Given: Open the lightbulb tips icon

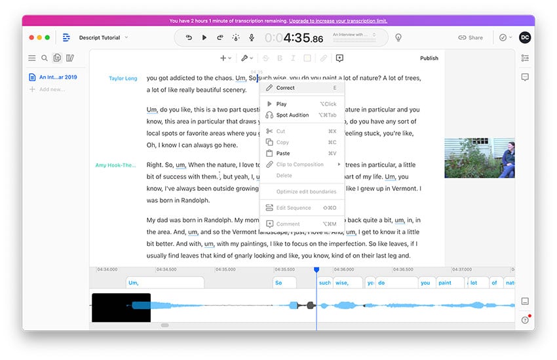Looking at the screenshot, I should [398, 37].
